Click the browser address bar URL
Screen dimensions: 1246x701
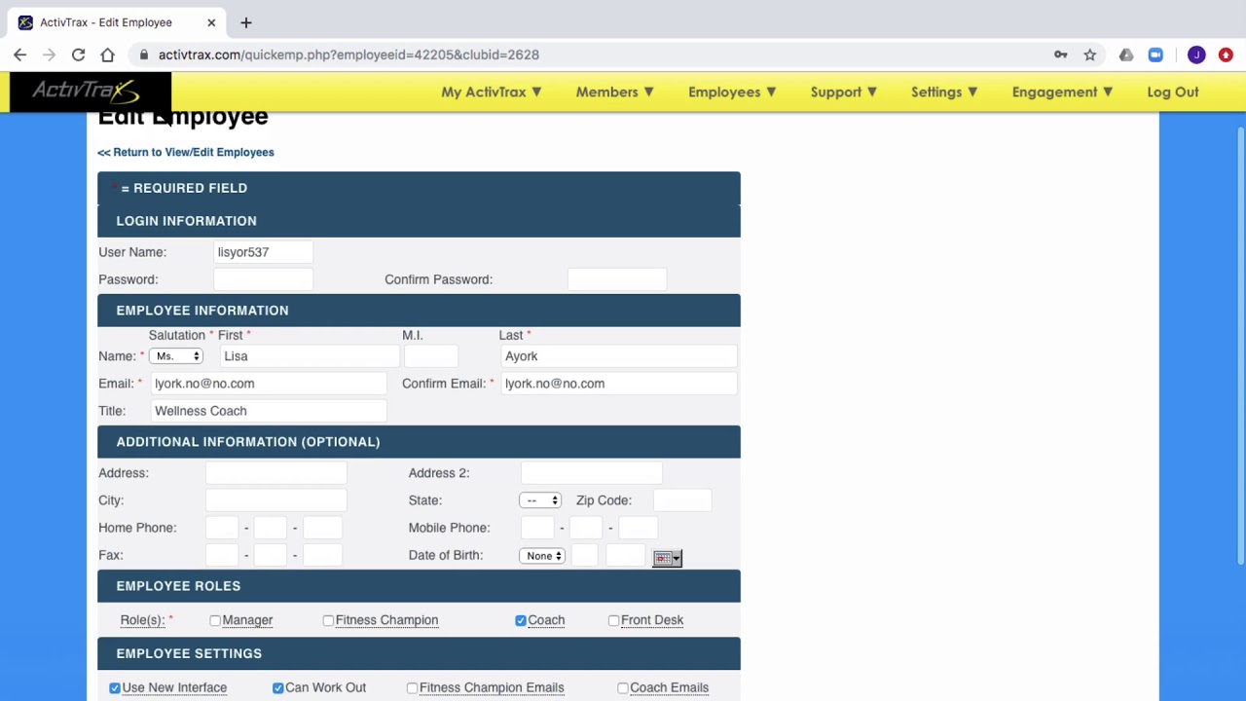348,55
